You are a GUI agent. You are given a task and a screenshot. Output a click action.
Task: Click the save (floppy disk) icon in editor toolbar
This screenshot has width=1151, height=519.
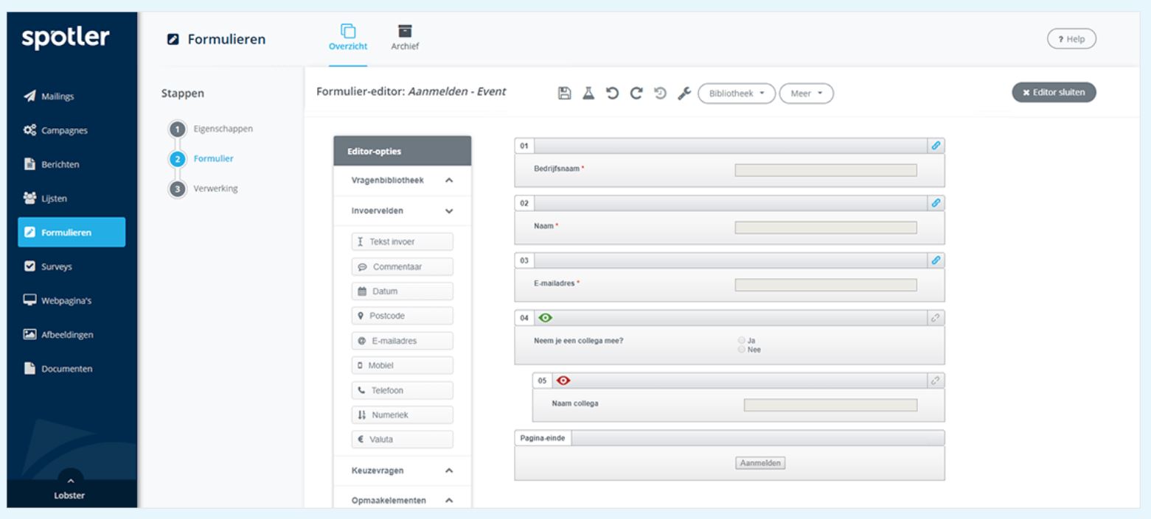[x=565, y=93]
